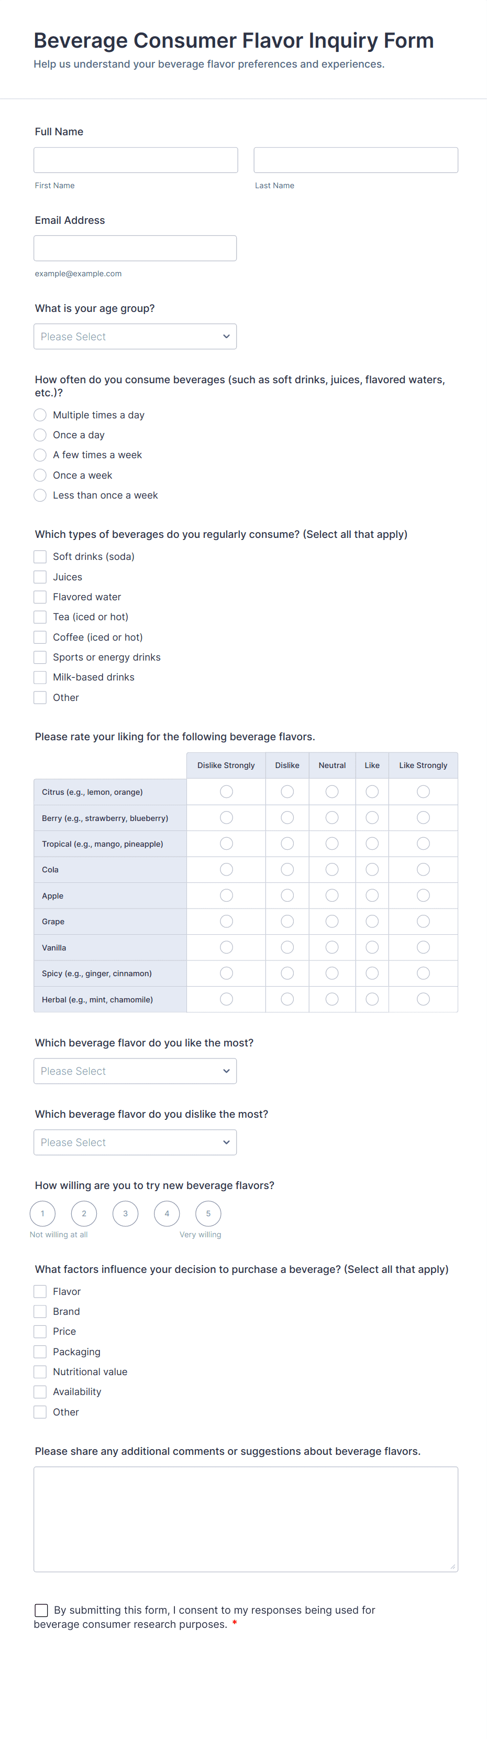This screenshot has height=1739, width=487.
Task: Rate Citrus as Like Strongly
Action: (423, 792)
